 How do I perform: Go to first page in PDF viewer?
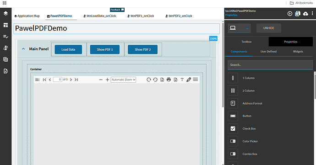click(44, 80)
